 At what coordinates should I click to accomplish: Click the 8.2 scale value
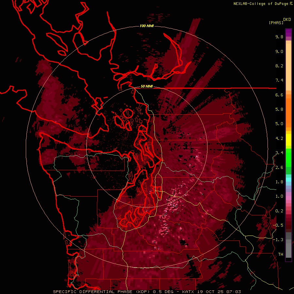coord(279,66)
